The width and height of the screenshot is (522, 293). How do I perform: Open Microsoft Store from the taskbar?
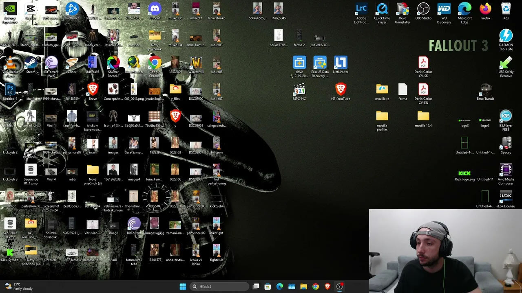point(268,286)
